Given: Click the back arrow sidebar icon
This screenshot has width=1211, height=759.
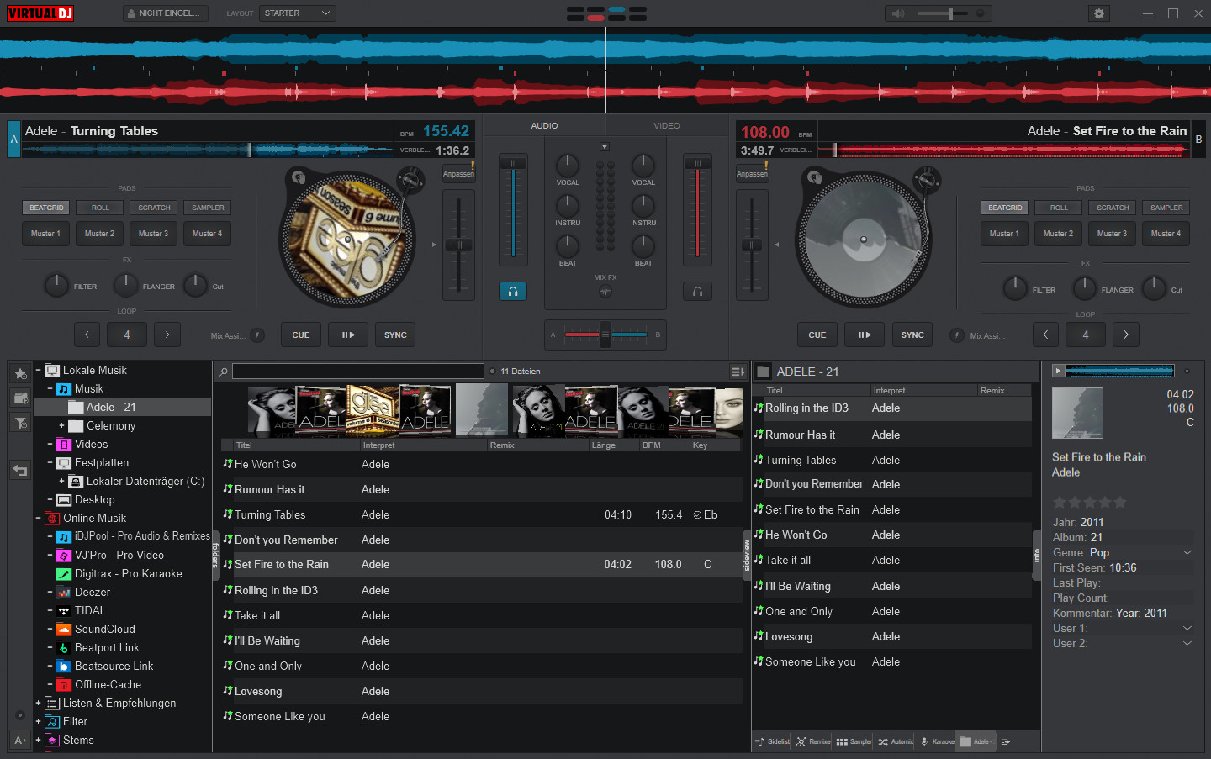Looking at the screenshot, I should click(x=20, y=471).
